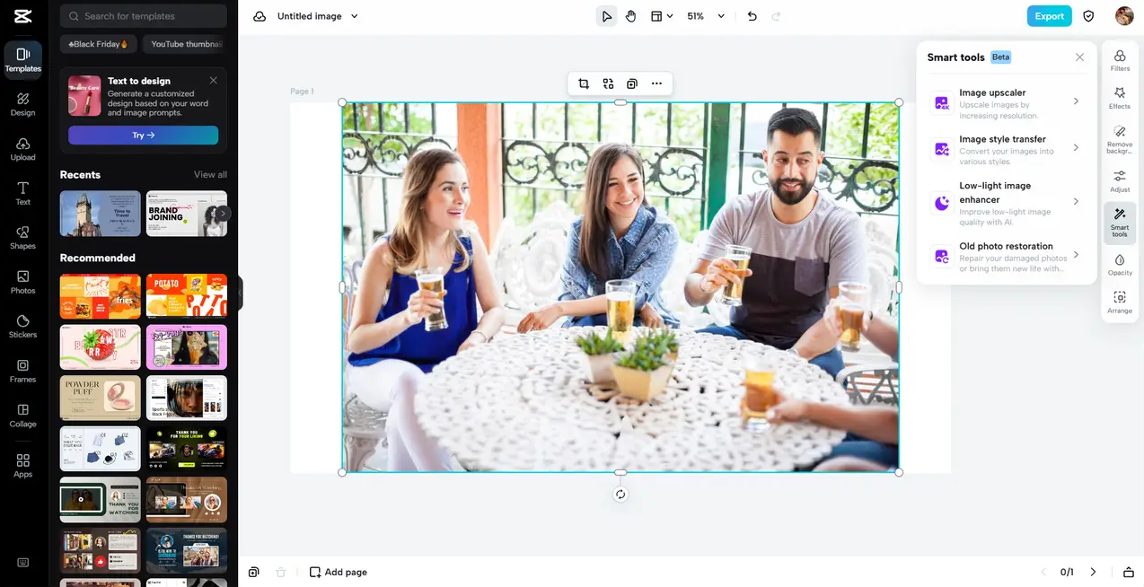Click the duplicate page icon at bottom
The height and width of the screenshot is (587, 1144).
pos(254,572)
